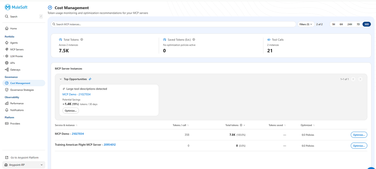Open MCP Demo · 21027034 card link
Image resolution: width=376 pixels, height=169 pixels.
tap(77, 94)
